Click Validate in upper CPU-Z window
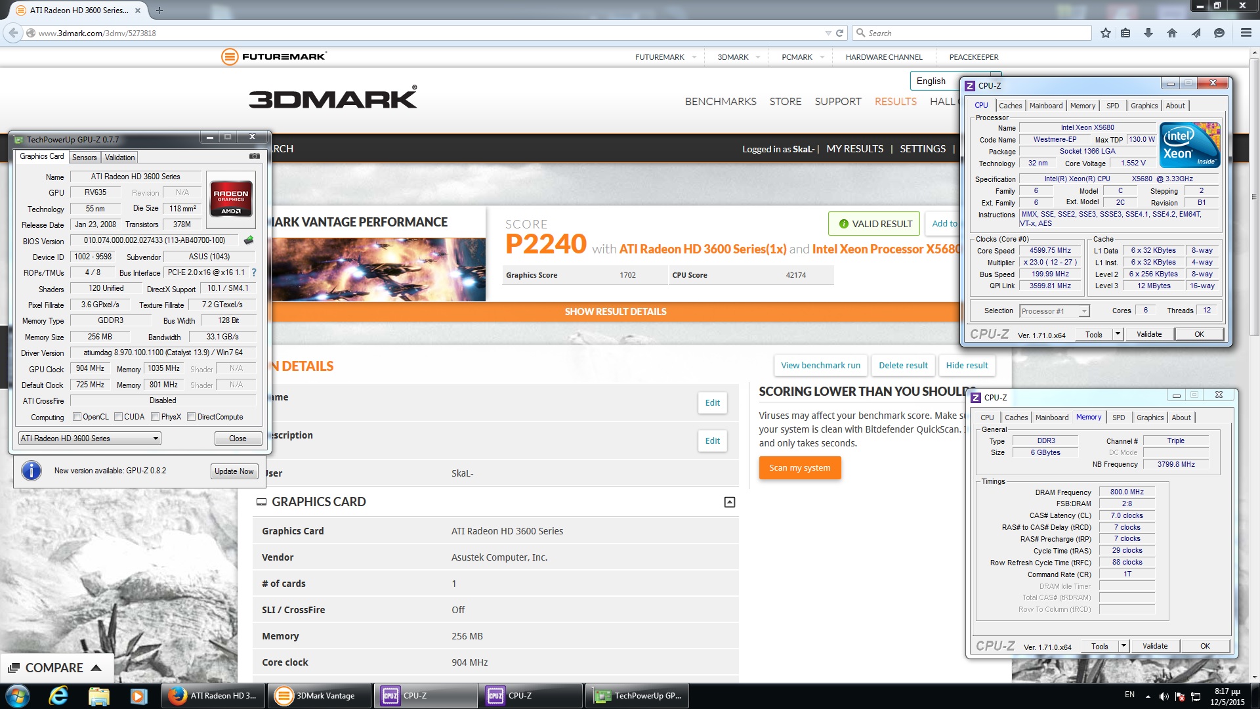The image size is (1260, 709). pyautogui.click(x=1149, y=334)
